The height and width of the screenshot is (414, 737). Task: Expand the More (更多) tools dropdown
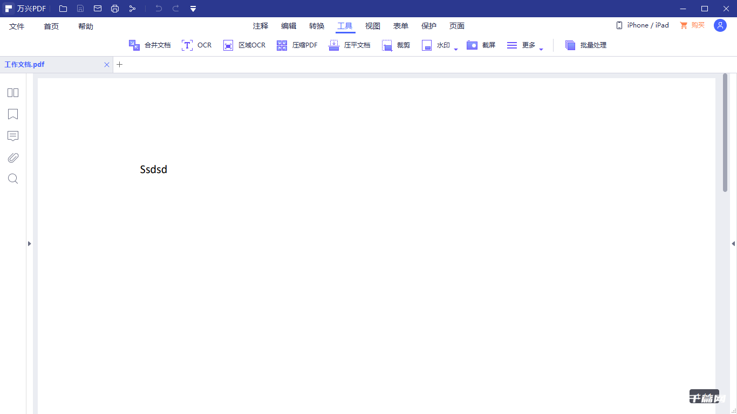point(541,49)
